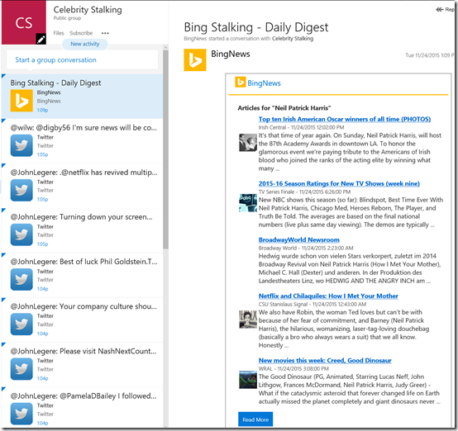Click the Bing Stalking - Daily Digest message heading
This screenshot has height=431, width=458.
coord(256,27)
